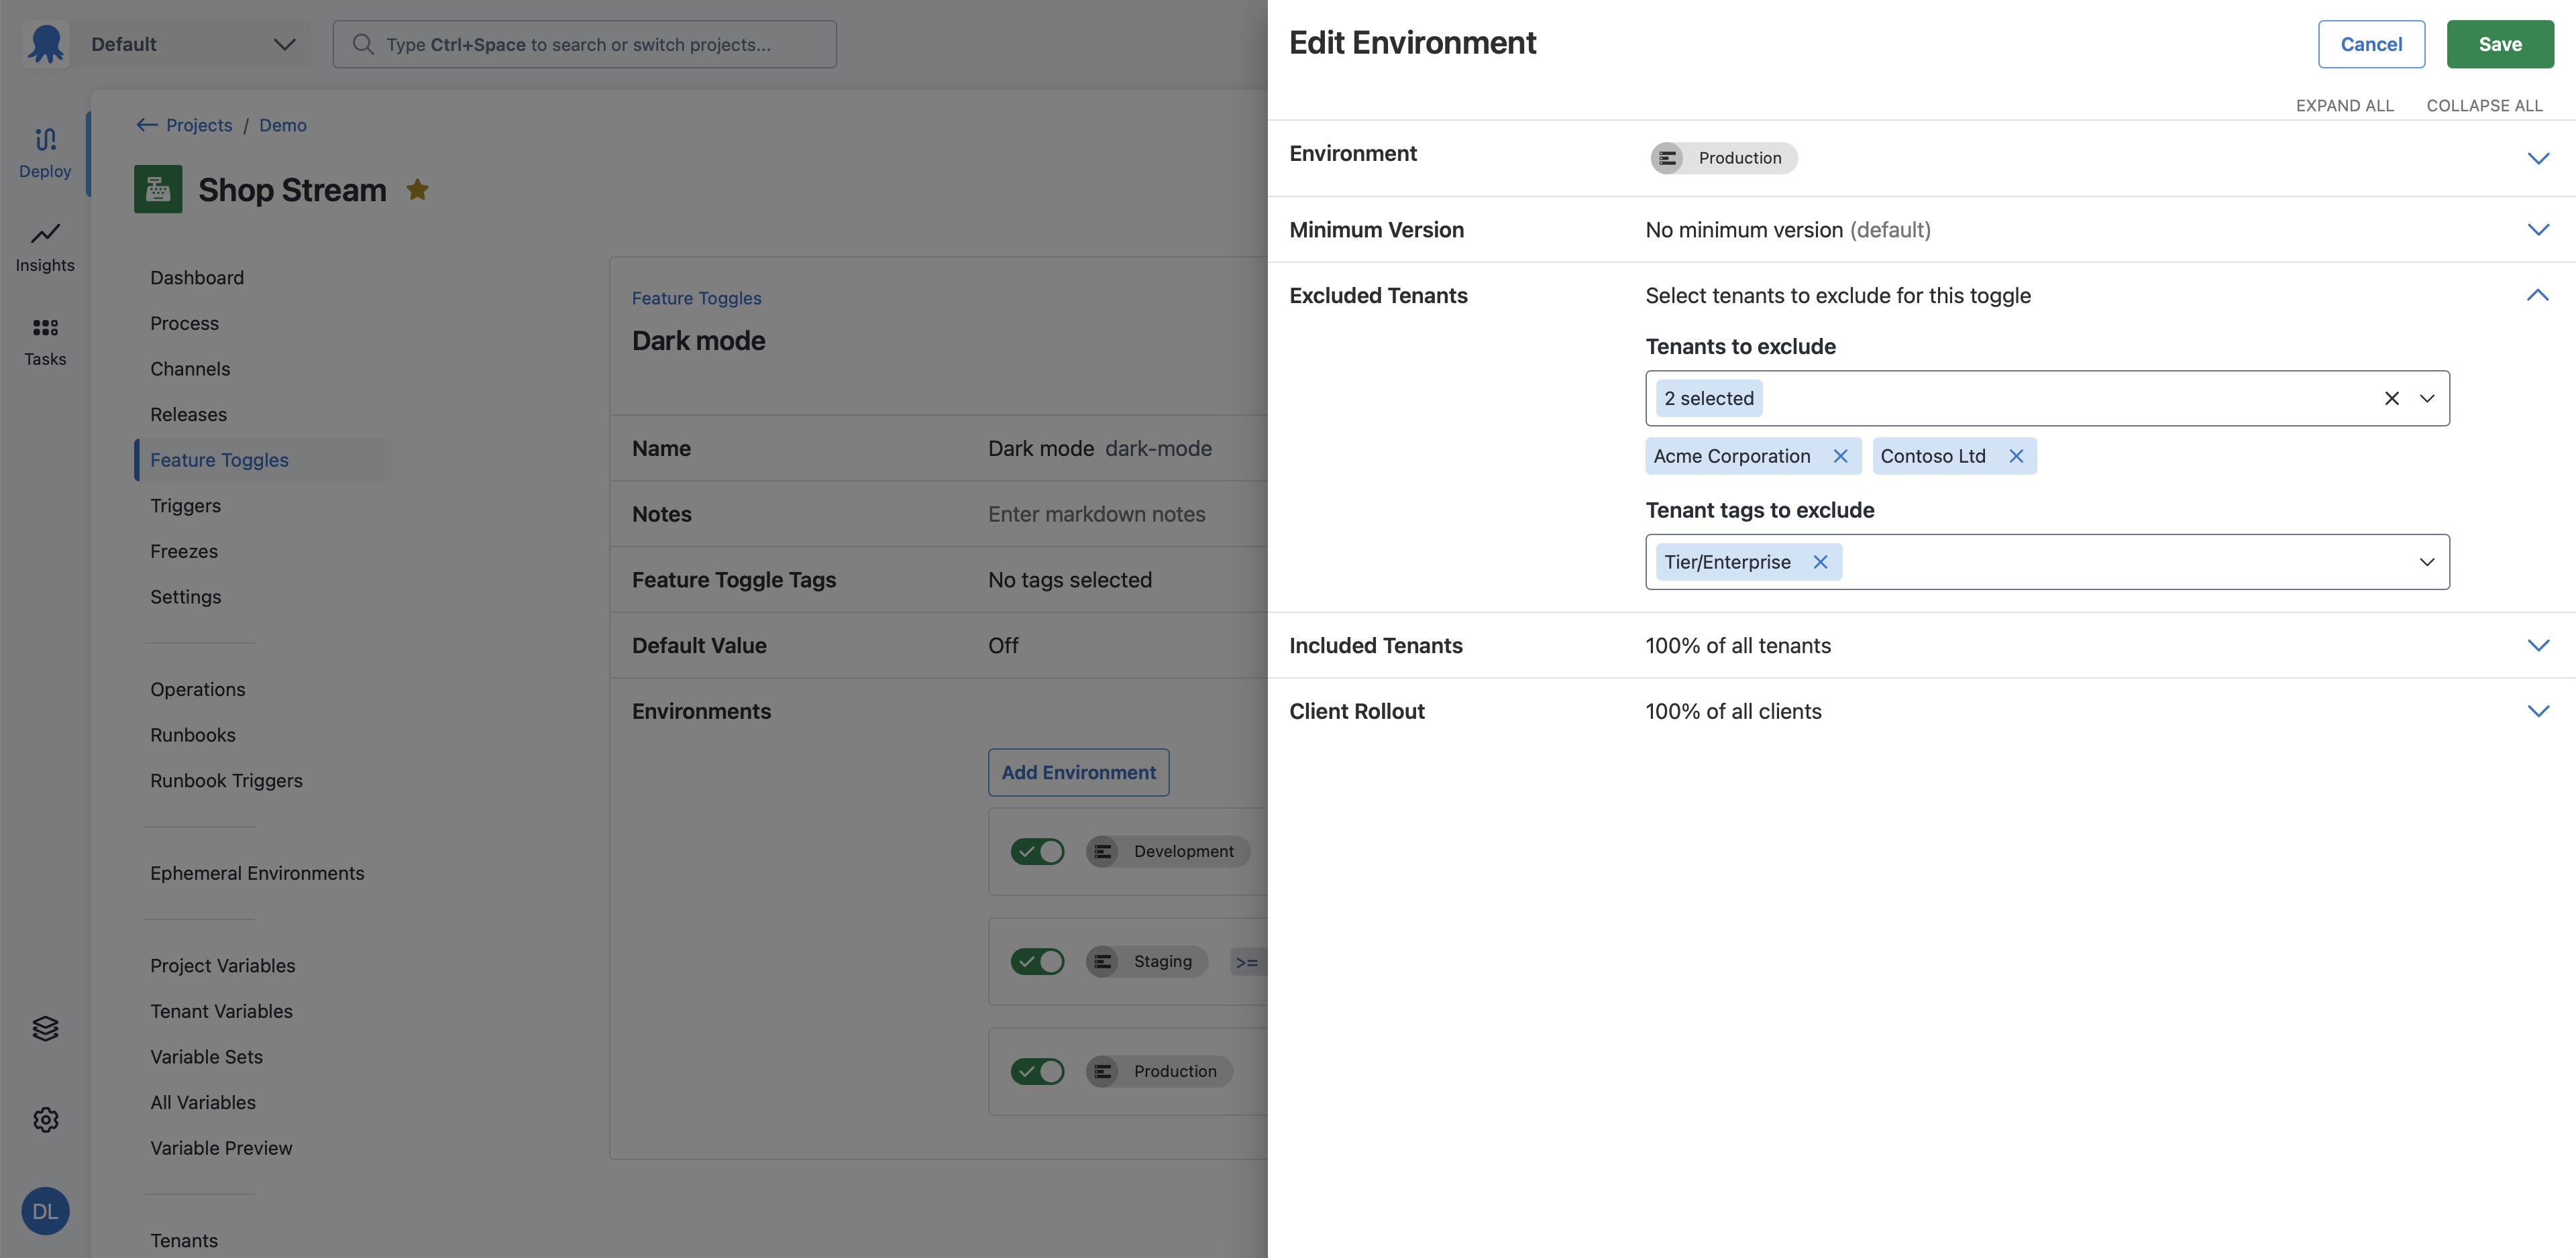Image resolution: width=2576 pixels, height=1258 pixels.
Task: Open the Deploy section icon in sidebar
Action: coord(45,139)
